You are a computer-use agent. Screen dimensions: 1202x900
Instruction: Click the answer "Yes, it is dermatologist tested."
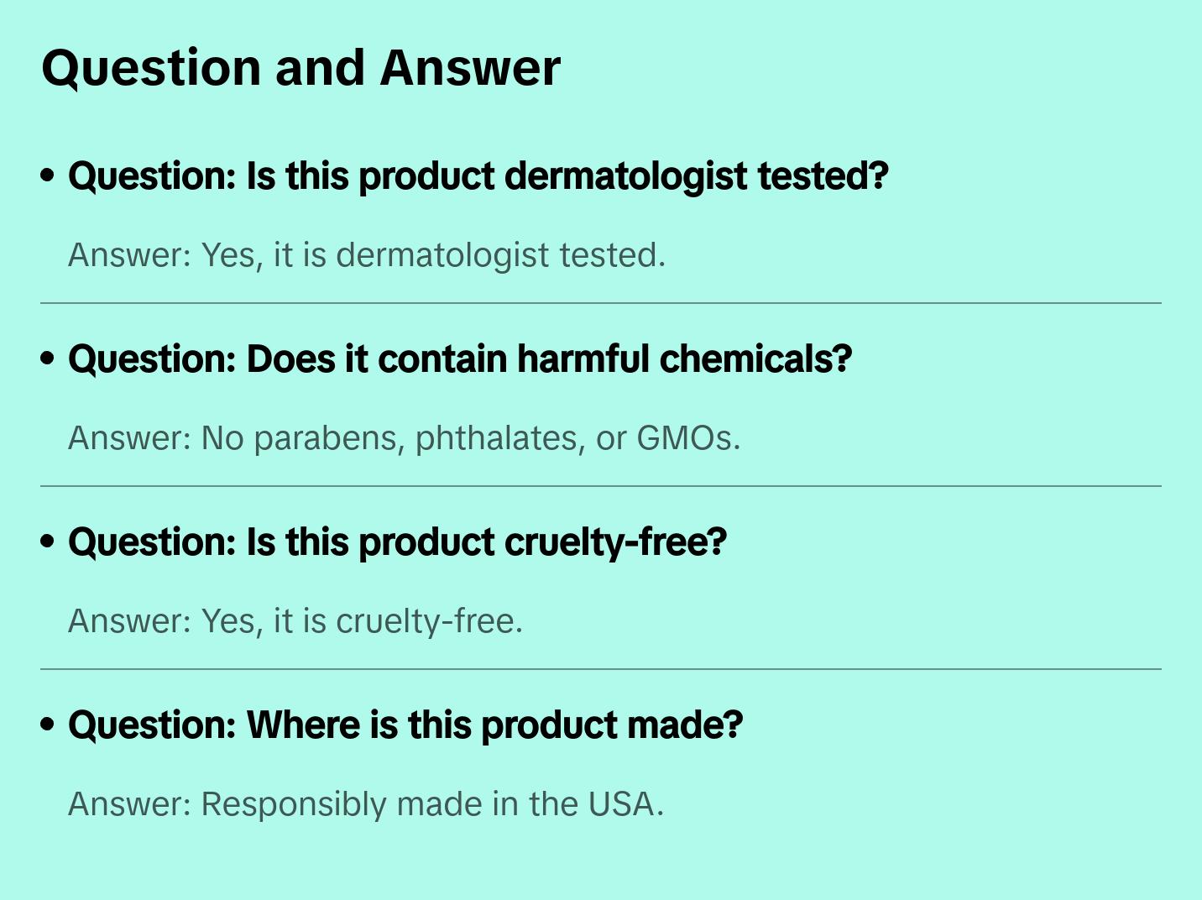[x=367, y=255]
